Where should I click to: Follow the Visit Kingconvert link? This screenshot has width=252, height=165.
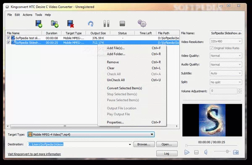(34, 154)
